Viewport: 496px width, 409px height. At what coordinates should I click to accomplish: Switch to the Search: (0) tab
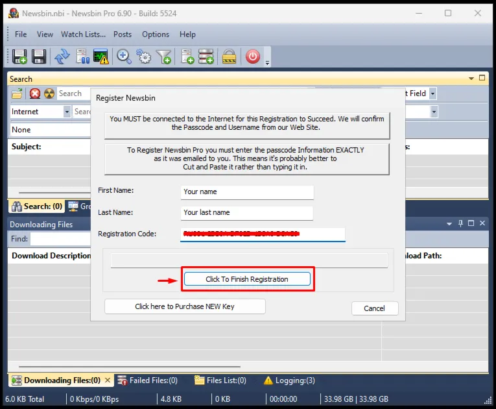pos(37,206)
